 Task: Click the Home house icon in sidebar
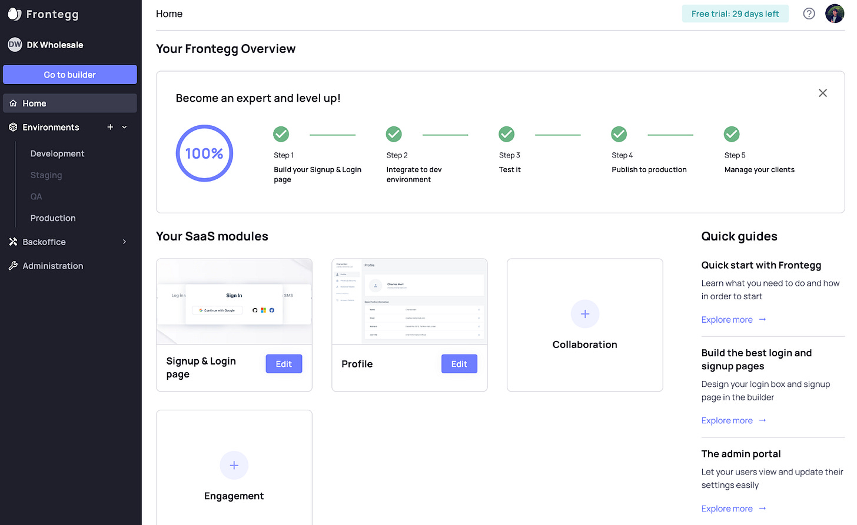coord(13,103)
